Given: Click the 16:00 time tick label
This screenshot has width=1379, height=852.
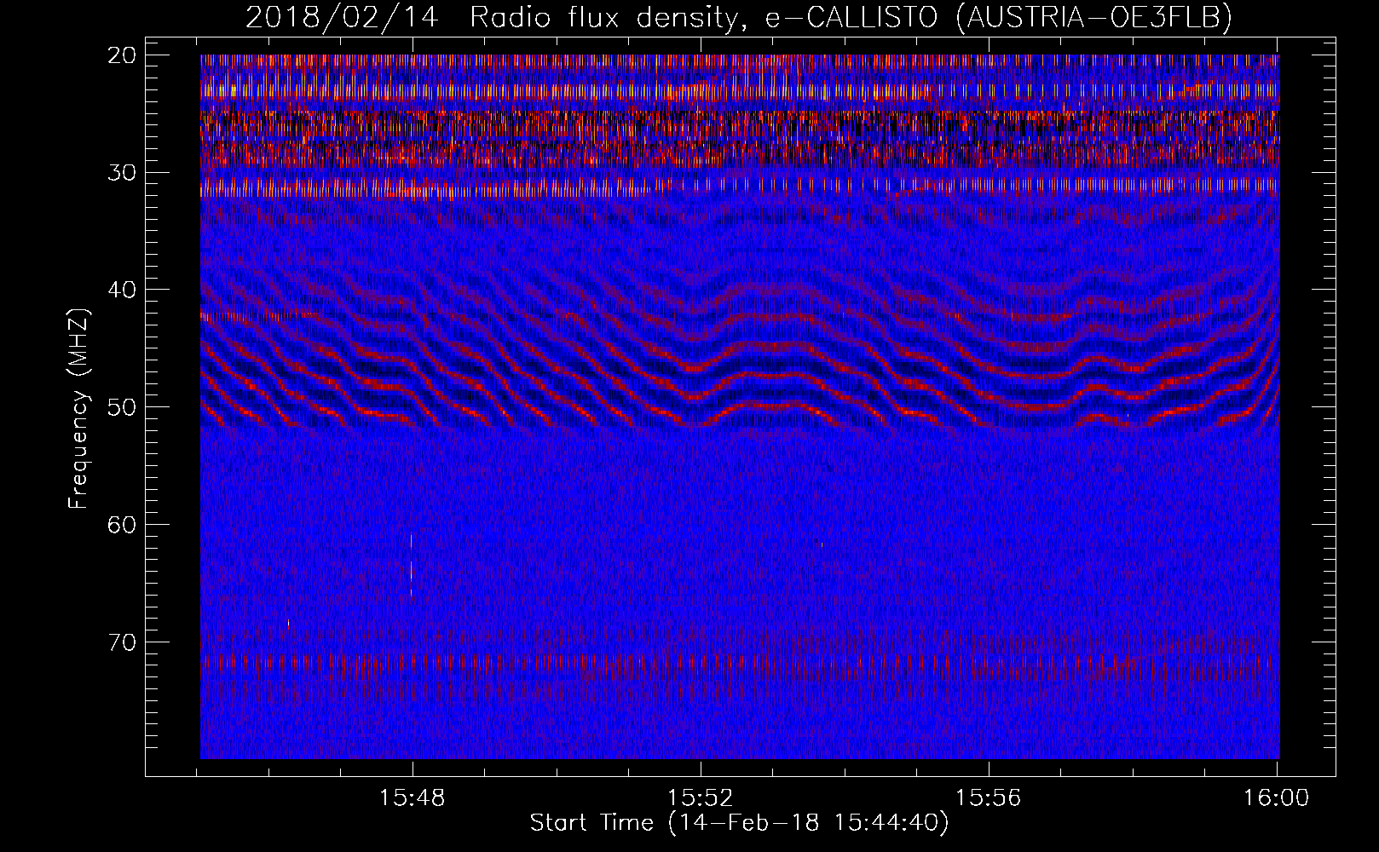Looking at the screenshot, I should [1276, 797].
